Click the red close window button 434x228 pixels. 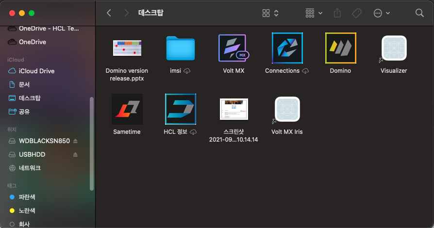click(x=12, y=13)
